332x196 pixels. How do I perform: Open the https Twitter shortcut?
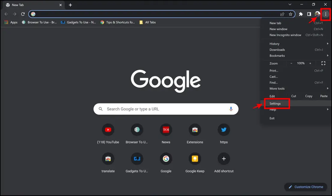pos(224,134)
